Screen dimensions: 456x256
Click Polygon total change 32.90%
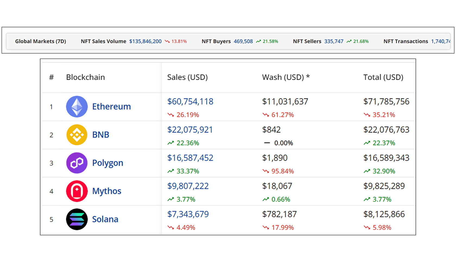pos(379,171)
